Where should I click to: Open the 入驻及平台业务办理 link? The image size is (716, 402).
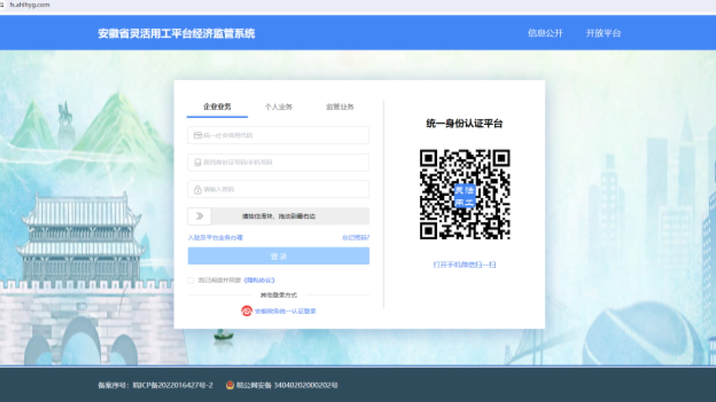pos(215,237)
